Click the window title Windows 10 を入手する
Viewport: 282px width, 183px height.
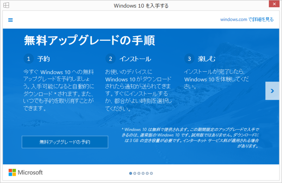tap(141, 6)
